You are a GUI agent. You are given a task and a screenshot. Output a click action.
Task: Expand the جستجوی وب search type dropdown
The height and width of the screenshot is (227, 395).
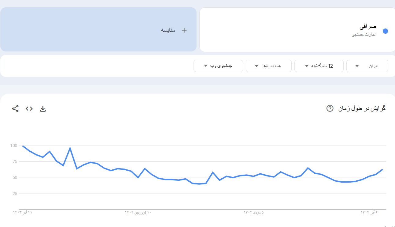tap(218, 66)
